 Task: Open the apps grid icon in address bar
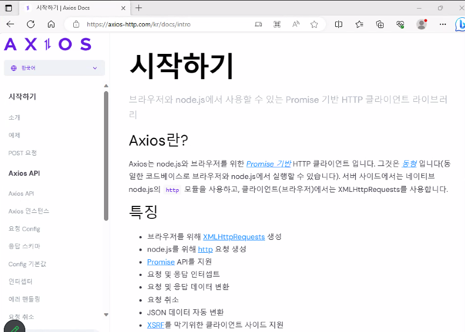[x=277, y=24]
